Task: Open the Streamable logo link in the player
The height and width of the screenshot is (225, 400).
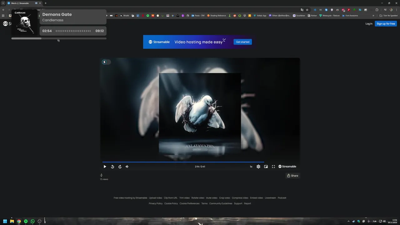Action: [287, 167]
